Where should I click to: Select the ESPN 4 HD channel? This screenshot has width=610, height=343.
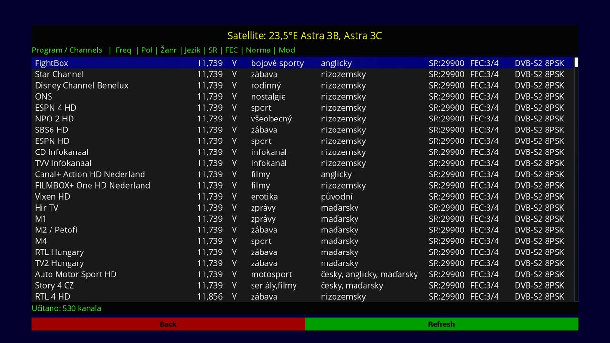(303, 107)
